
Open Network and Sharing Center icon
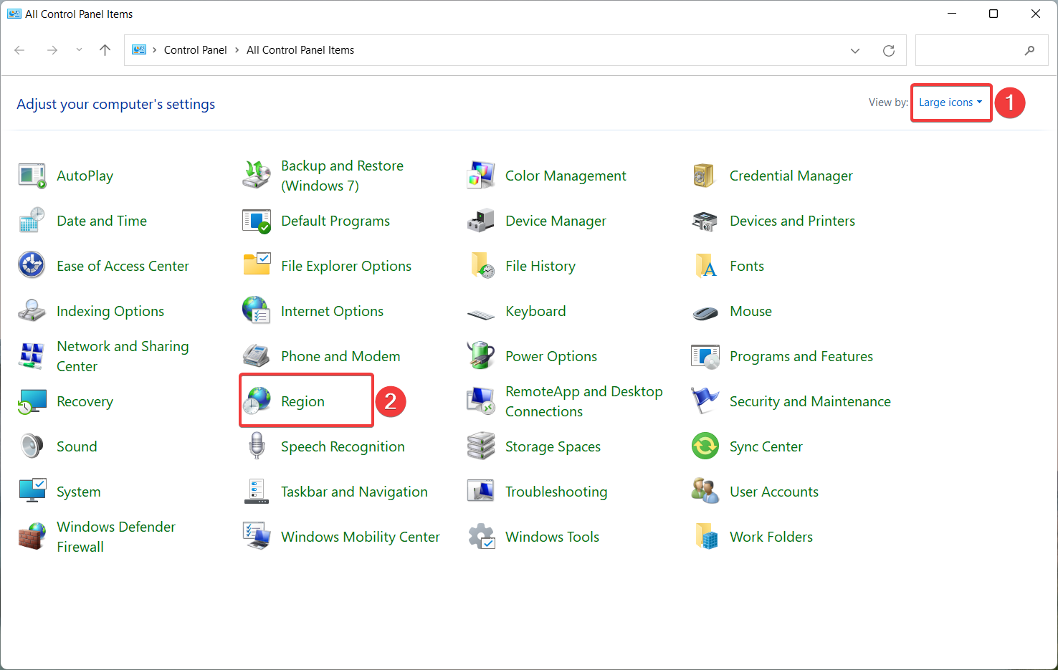coord(32,356)
